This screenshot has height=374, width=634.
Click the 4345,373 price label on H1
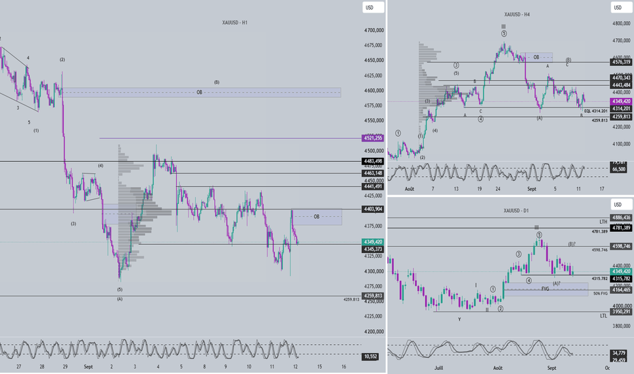coord(373,249)
